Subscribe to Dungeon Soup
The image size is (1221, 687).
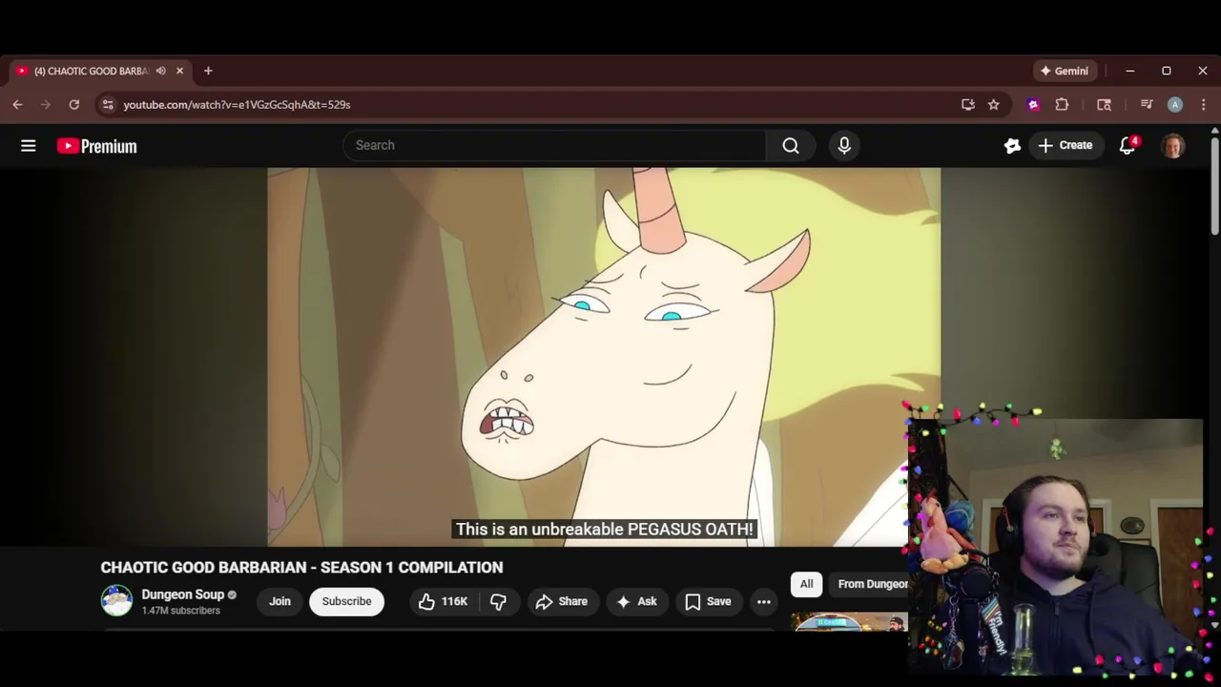click(x=346, y=601)
